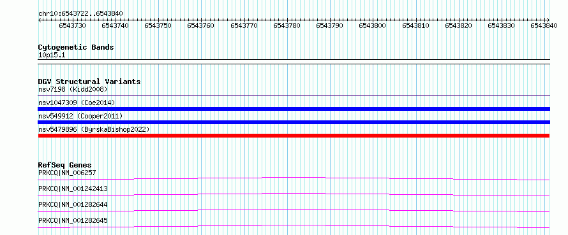Click the blue nsv549912 variant bar
The width and height of the screenshot is (568, 235).
(x=294, y=122)
